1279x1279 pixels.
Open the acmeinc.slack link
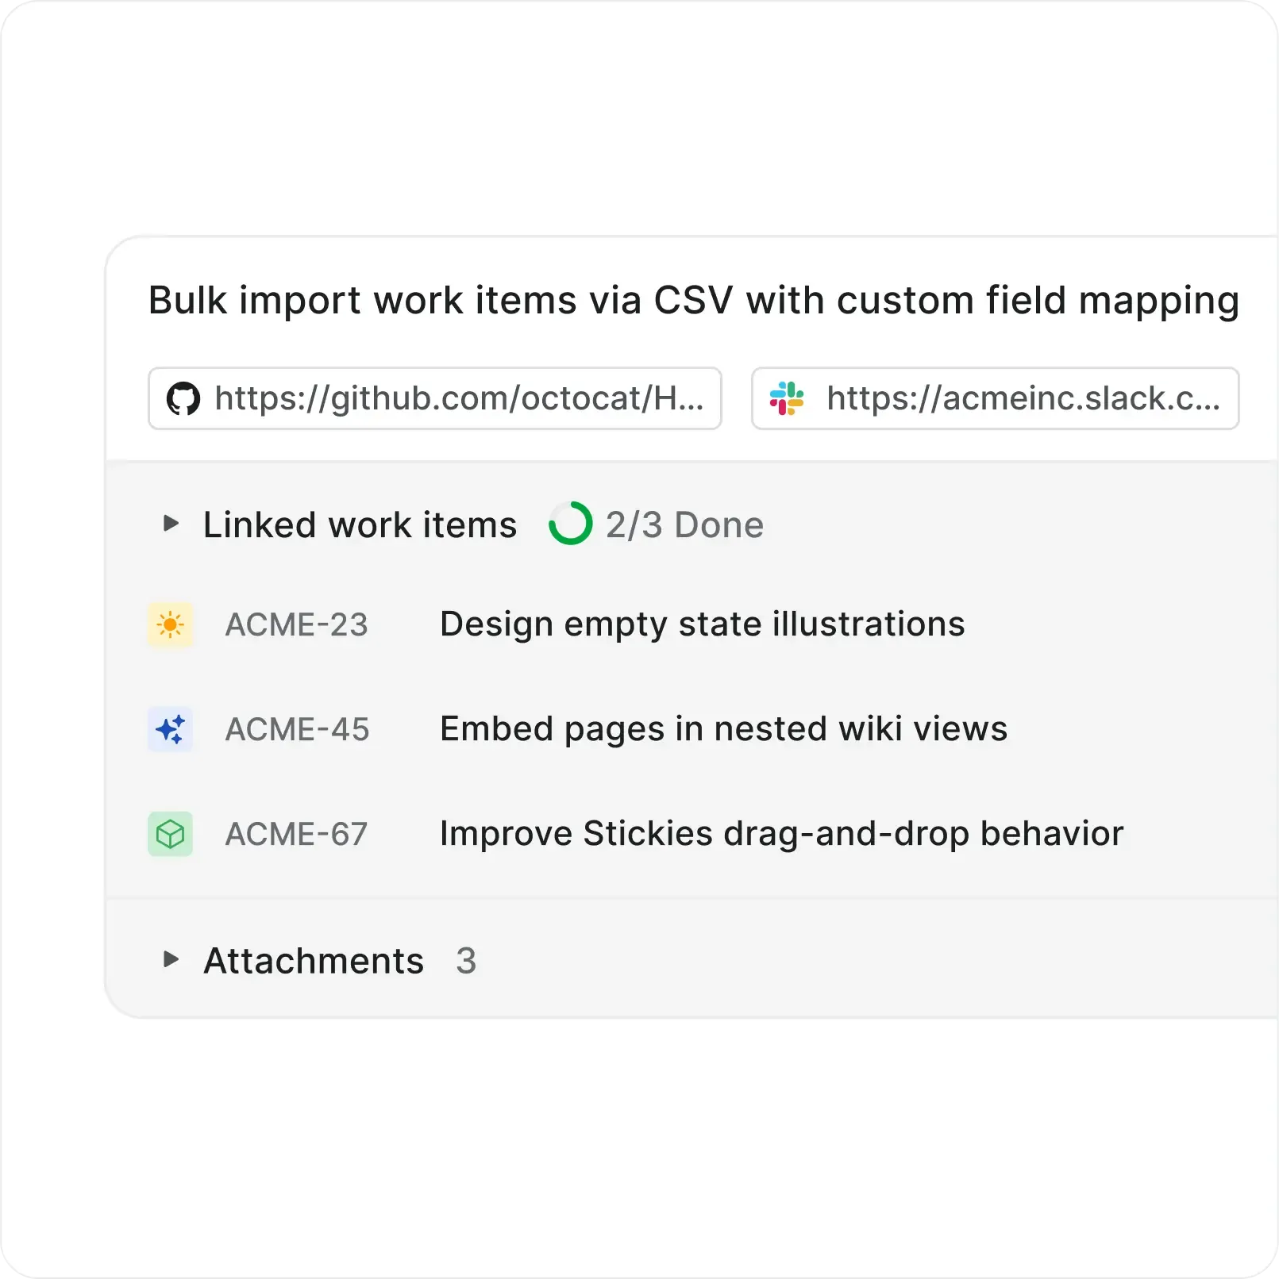pos(1023,398)
